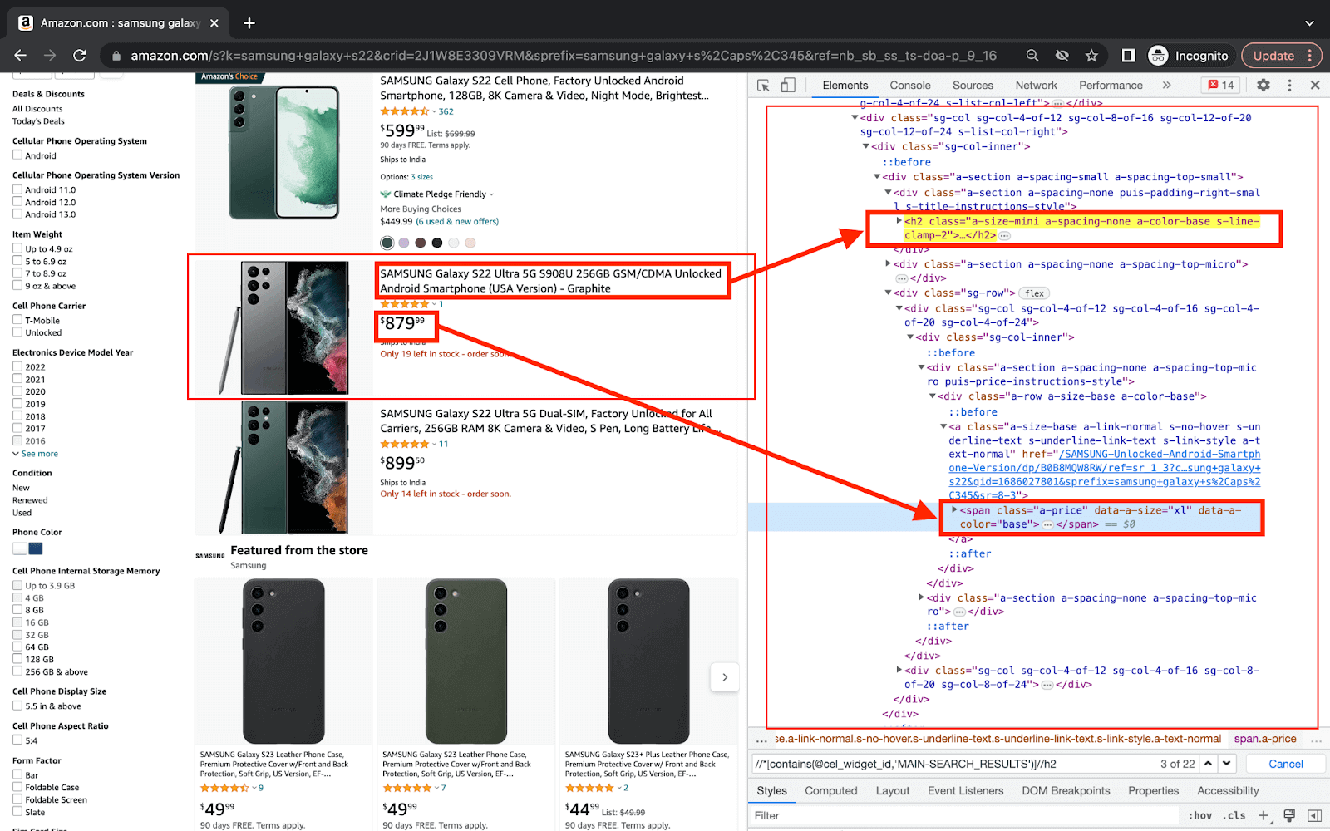
Task: Choose the green color dot for Galaxy S22
Action: 387,243
